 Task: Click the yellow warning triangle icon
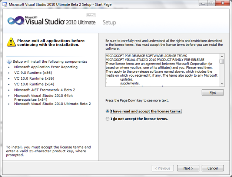click(x=11, y=42)
